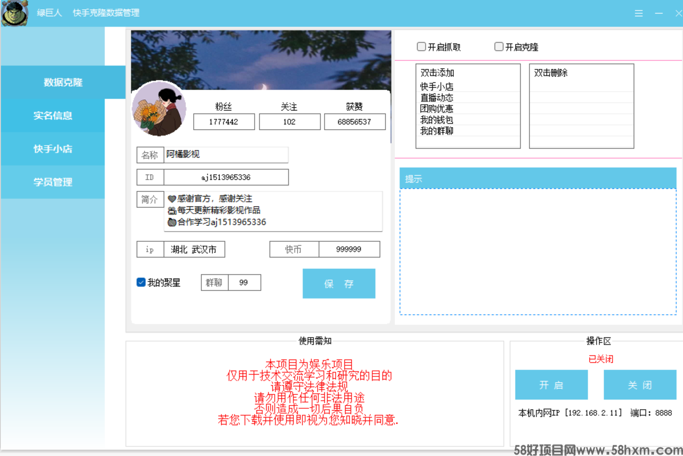Click the 关闭 button in 操作区
Image resolution: width=683 pixels, height=456 pixels.
click(x=640, y=385)
